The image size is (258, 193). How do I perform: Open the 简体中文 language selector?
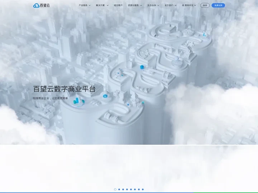pyautogui.click(x=189, y=5)
